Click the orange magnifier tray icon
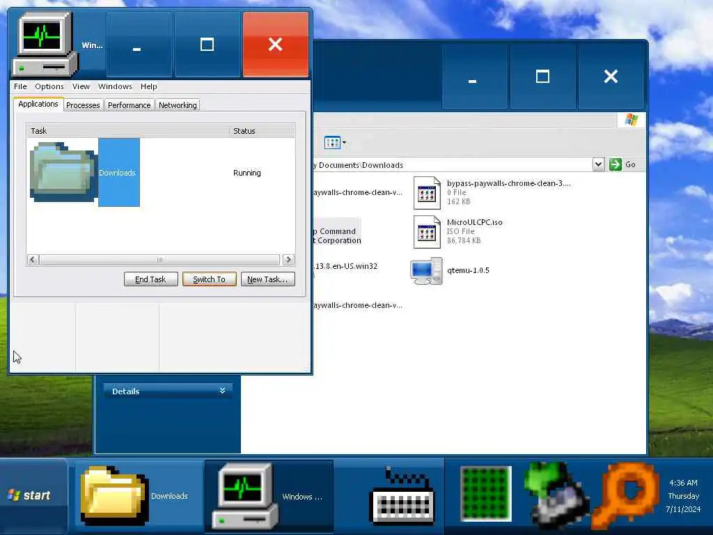 tap(626, 496)
